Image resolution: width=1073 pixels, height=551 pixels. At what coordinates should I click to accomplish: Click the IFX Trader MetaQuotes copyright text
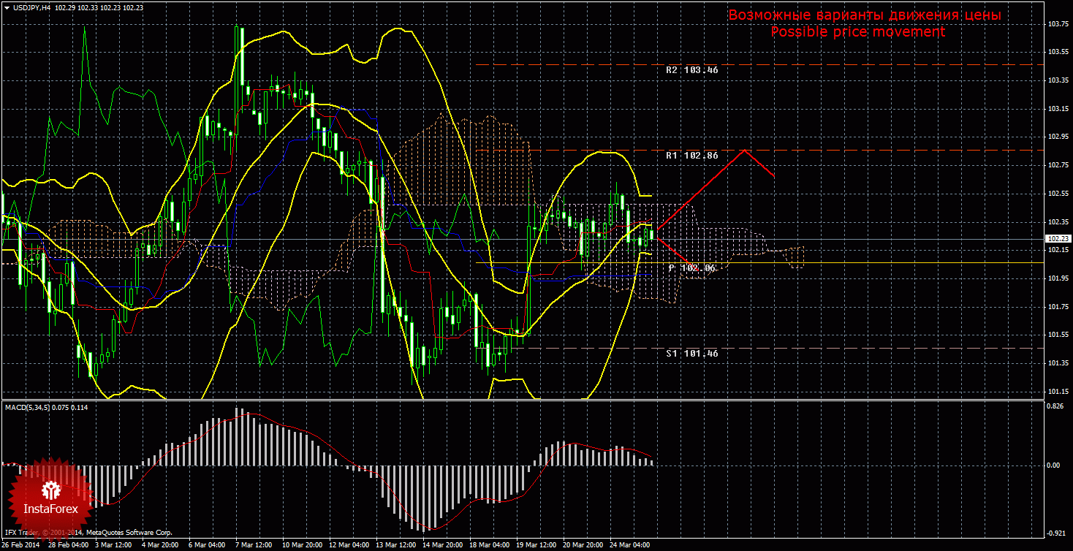click(88, 533)
